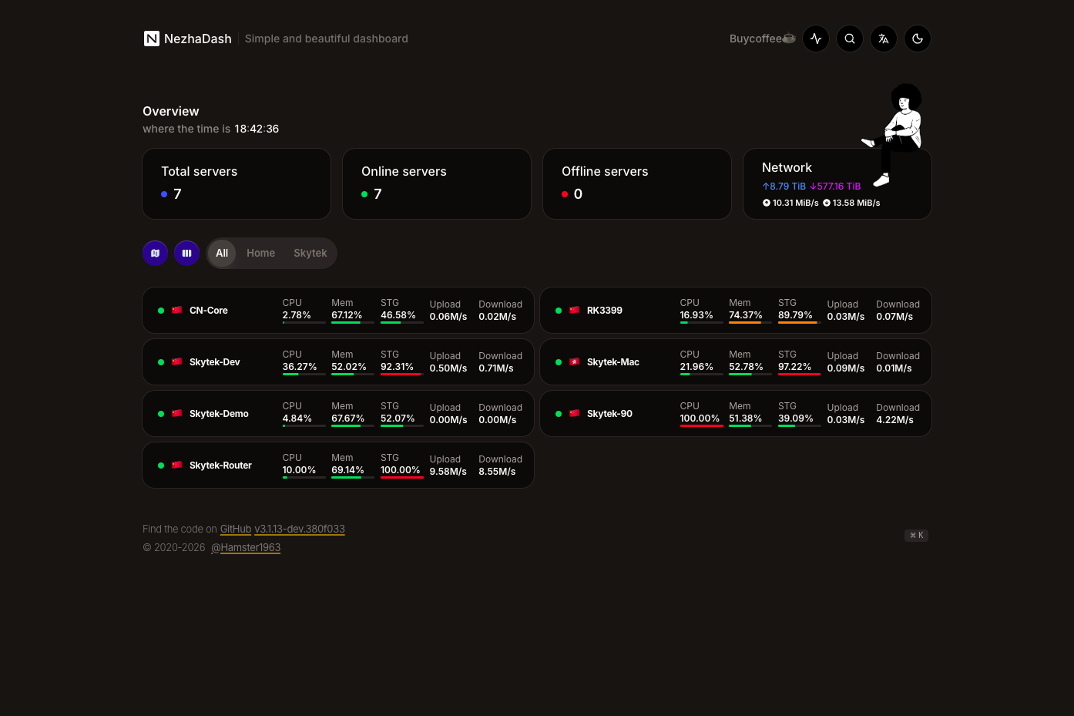1074x716 pixels.
Task: Open the language switcher icon
Action: (x=884, y=39)
